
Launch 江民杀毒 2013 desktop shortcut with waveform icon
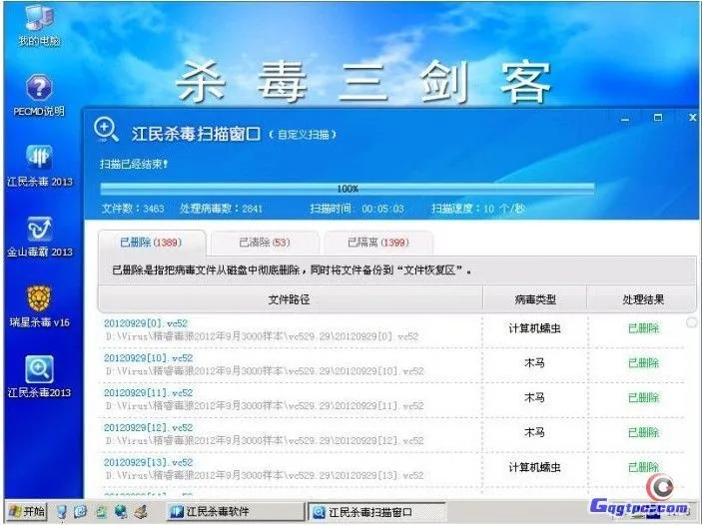coord(39,166)
